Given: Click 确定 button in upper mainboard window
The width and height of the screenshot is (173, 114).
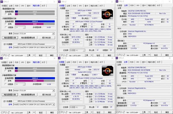Looking at the screenshot, I should (x=167, y=55).
